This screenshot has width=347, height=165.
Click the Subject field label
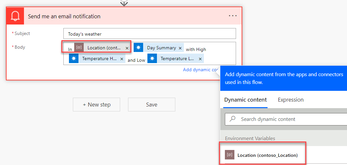coord(22,33)
